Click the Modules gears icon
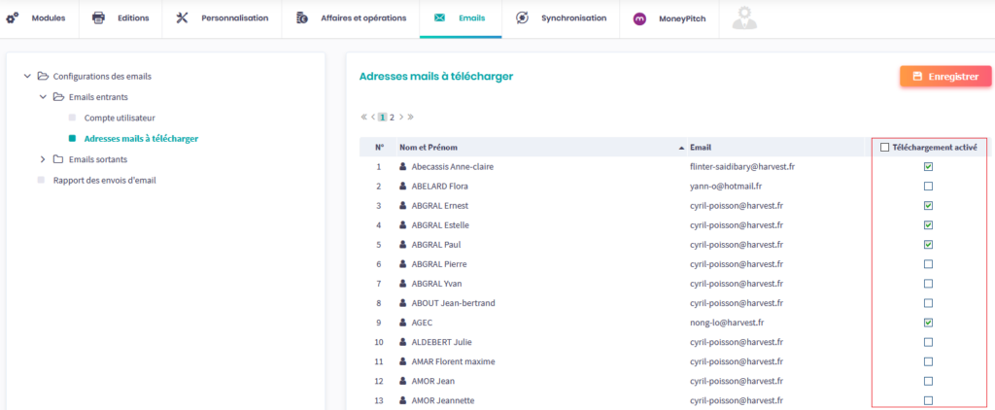The height and width of the screenshot is (410, 995). pyautogui.click(x=13, y=18)
